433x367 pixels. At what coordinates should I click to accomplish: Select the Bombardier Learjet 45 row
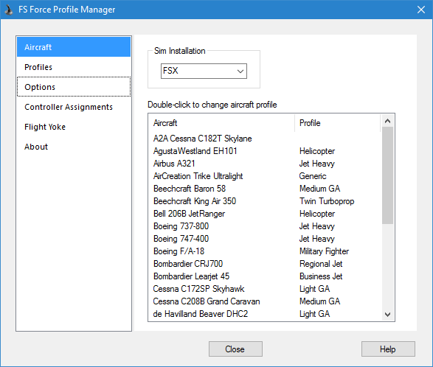coord(265,276)
